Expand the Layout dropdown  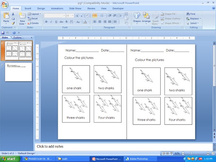click(34, 14)
